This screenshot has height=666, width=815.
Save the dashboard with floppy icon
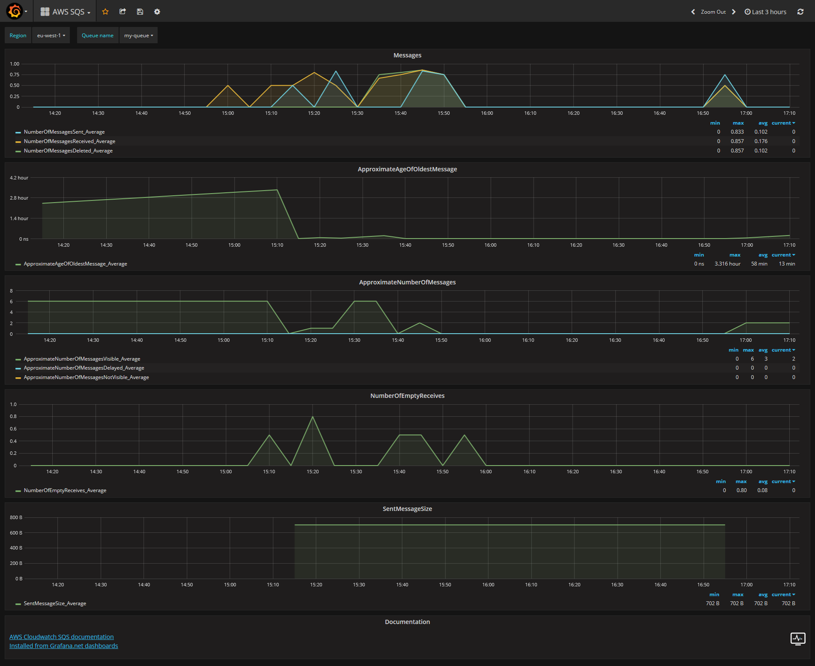click(140, 12)
